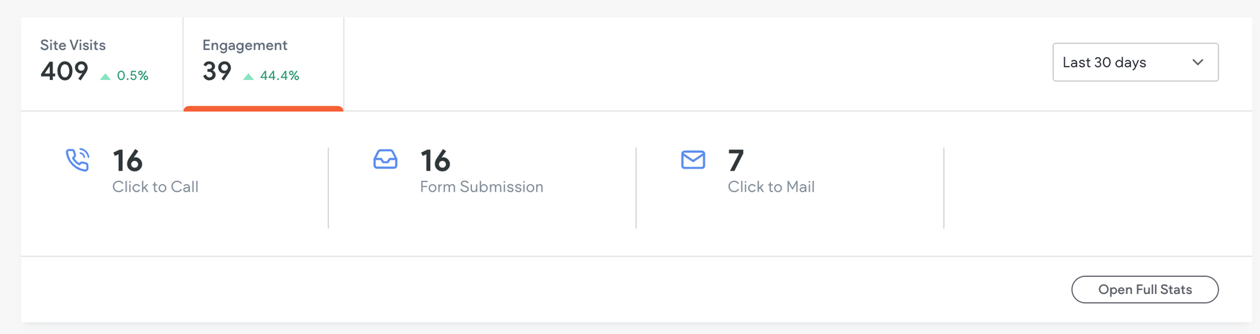Click the 39 engagement count

click(x=217, y=71)
